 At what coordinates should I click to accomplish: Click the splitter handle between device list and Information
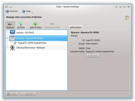68,56
